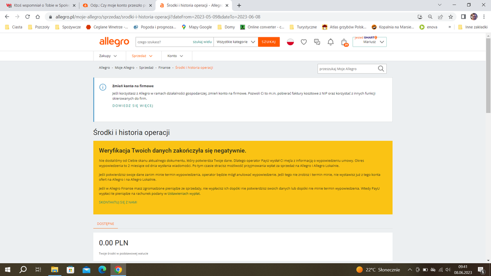Open Windows notification center icon
The image size is (491, 276).
482,270
